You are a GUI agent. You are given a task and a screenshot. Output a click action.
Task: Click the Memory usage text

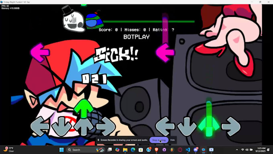point(10,8)
